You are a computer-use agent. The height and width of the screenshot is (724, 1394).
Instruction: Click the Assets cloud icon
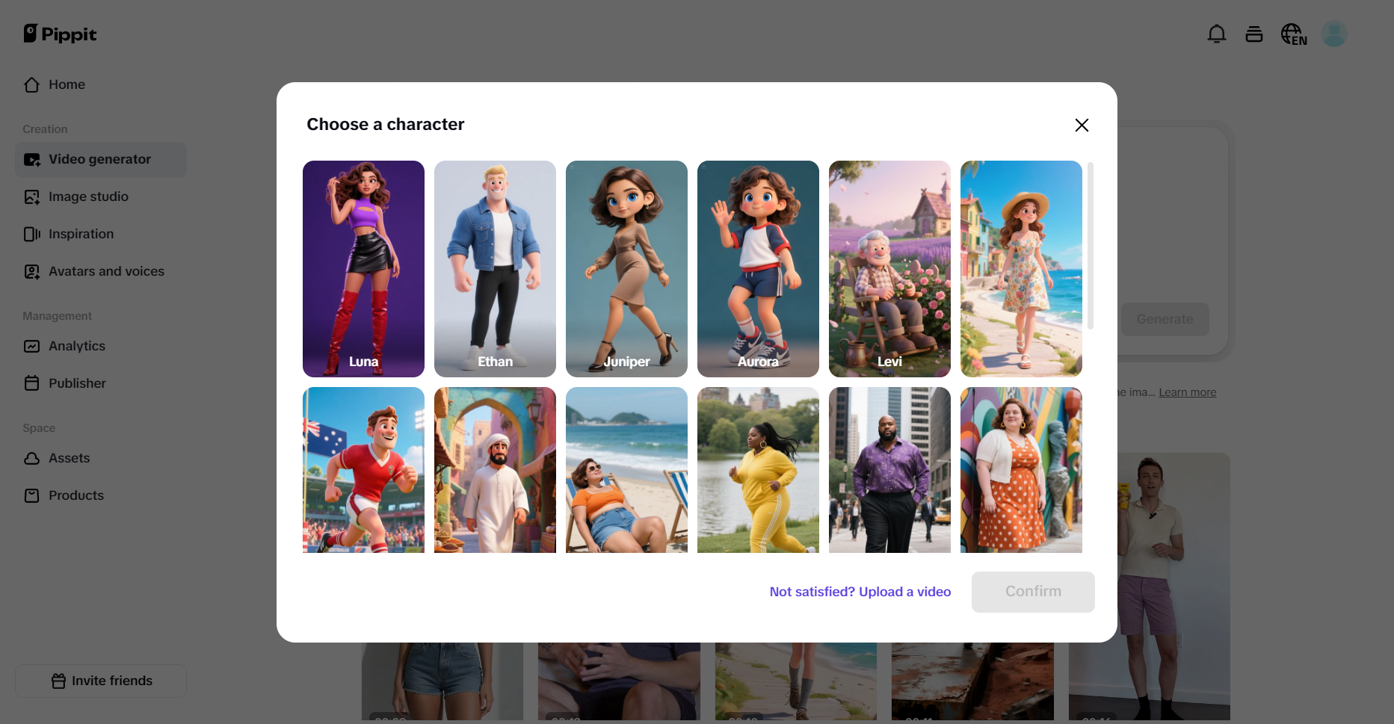(x=32, y=458)
